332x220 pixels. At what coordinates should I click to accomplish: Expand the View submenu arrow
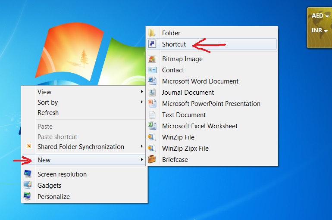click(142, 92)
